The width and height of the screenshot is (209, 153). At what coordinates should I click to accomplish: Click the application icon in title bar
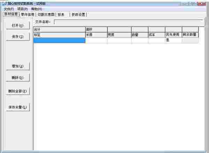[5, 4]
